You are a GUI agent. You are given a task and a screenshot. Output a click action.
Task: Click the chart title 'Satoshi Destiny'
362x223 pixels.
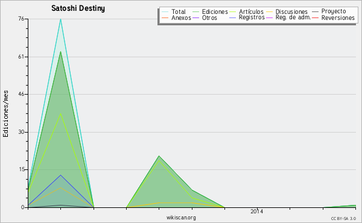[x=78, y=8]
